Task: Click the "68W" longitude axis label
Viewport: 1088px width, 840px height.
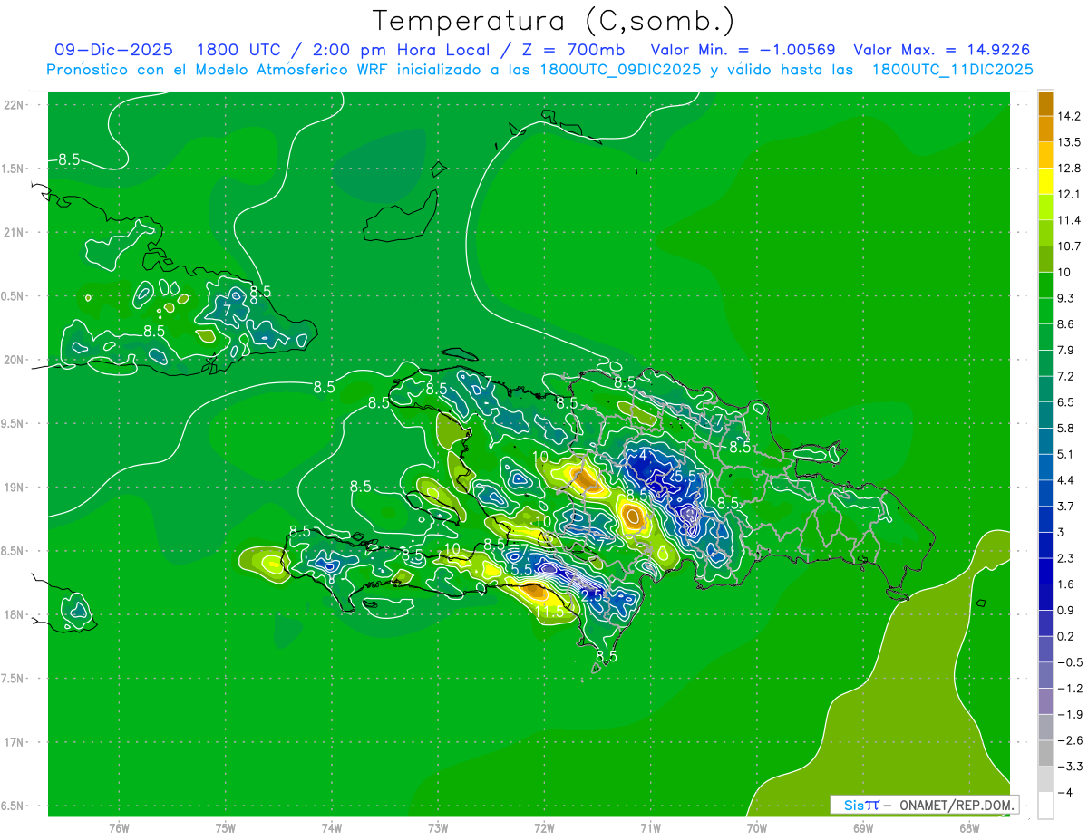Action: 968,828
